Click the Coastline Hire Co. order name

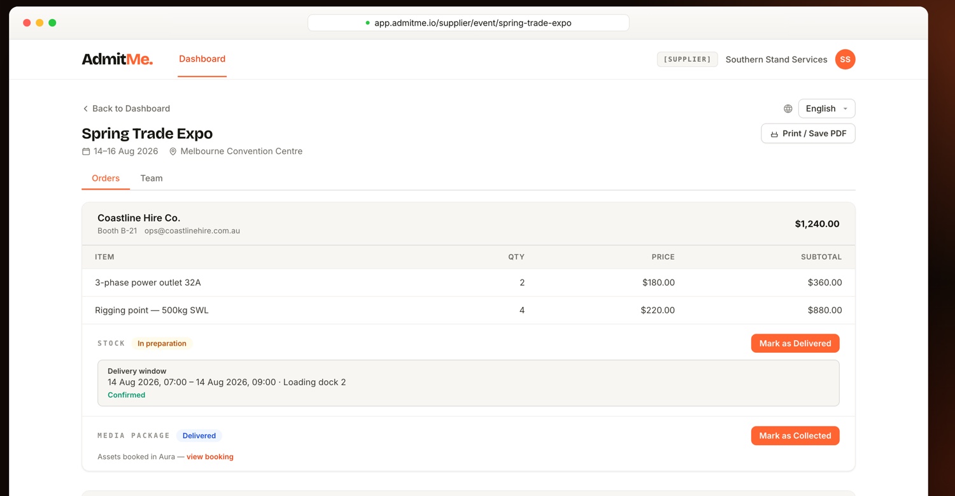[x=139, y=218]
